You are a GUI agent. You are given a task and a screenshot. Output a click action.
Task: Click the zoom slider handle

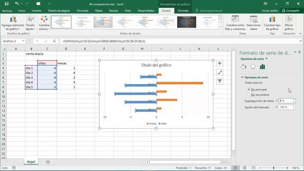click(274, 168)
